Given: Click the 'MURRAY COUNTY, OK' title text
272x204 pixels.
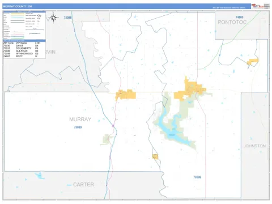Looking at the screenshot, I should pos(18,6).
